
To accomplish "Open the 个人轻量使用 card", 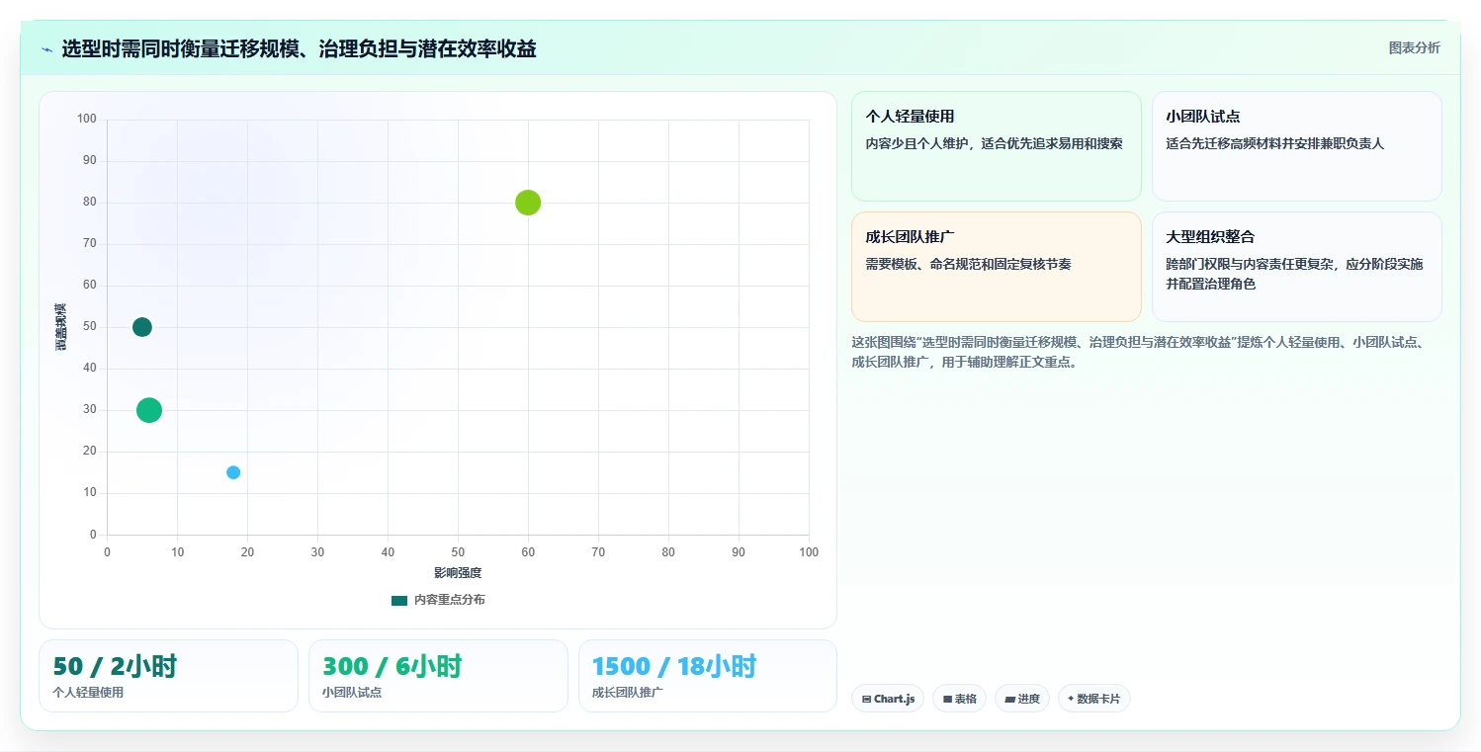I will (996, 146).
